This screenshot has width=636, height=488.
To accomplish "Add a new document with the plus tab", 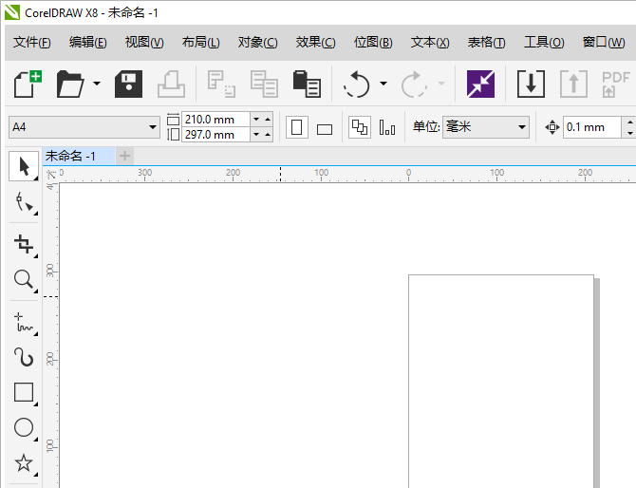I will 125,156.
